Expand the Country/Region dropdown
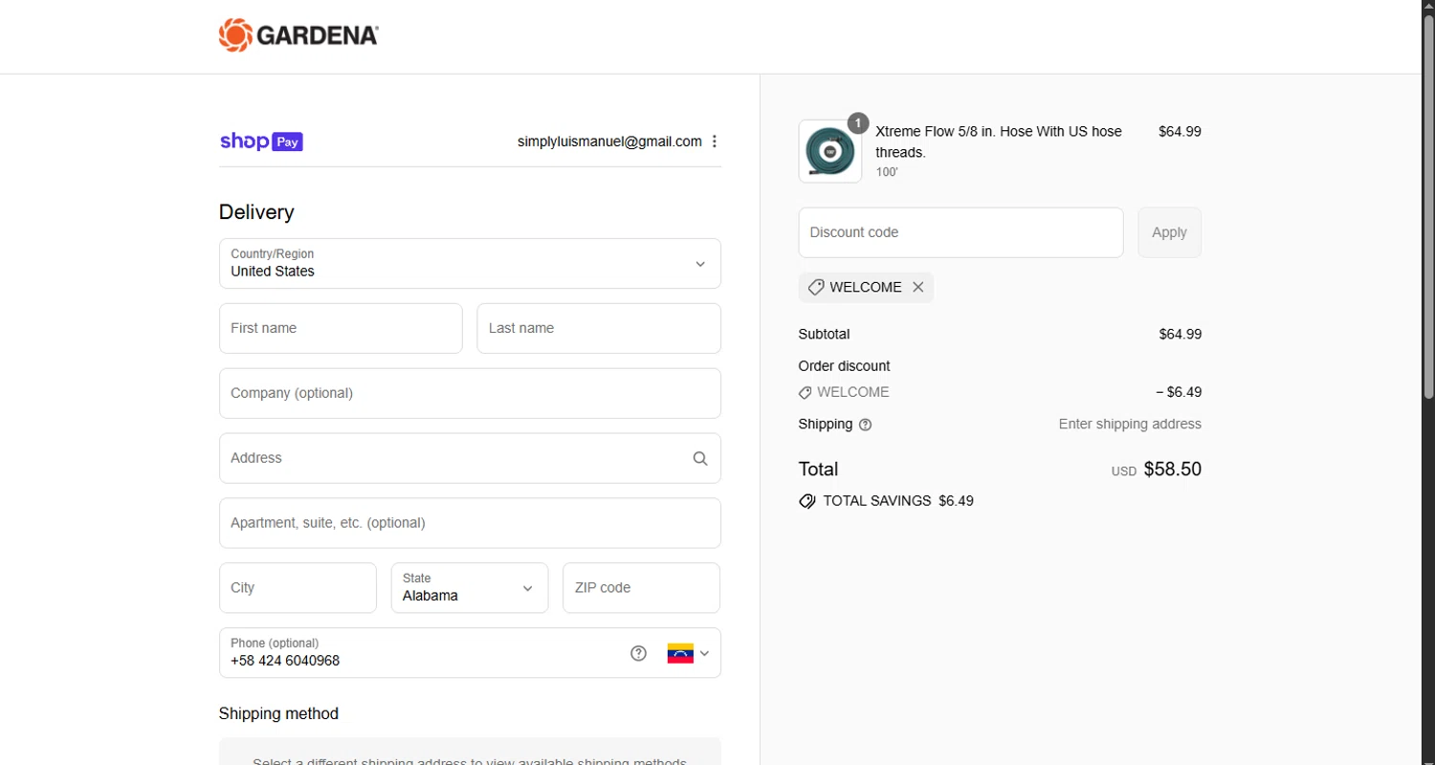The height and width of the screenshot is (765, 1435). (470, 263)
